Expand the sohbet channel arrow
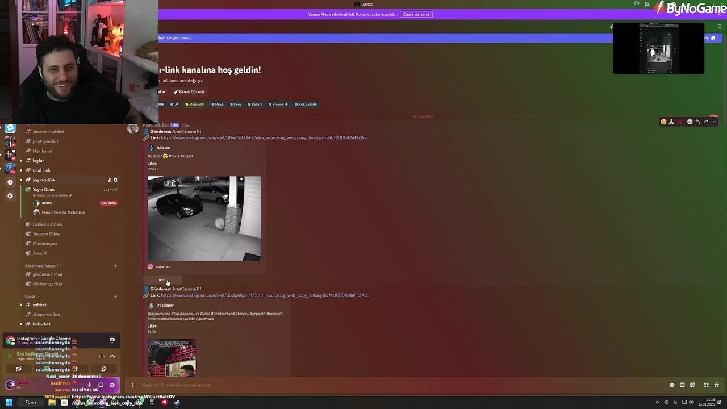This screenshot has width=727, height=409. (x=21, y=304)
